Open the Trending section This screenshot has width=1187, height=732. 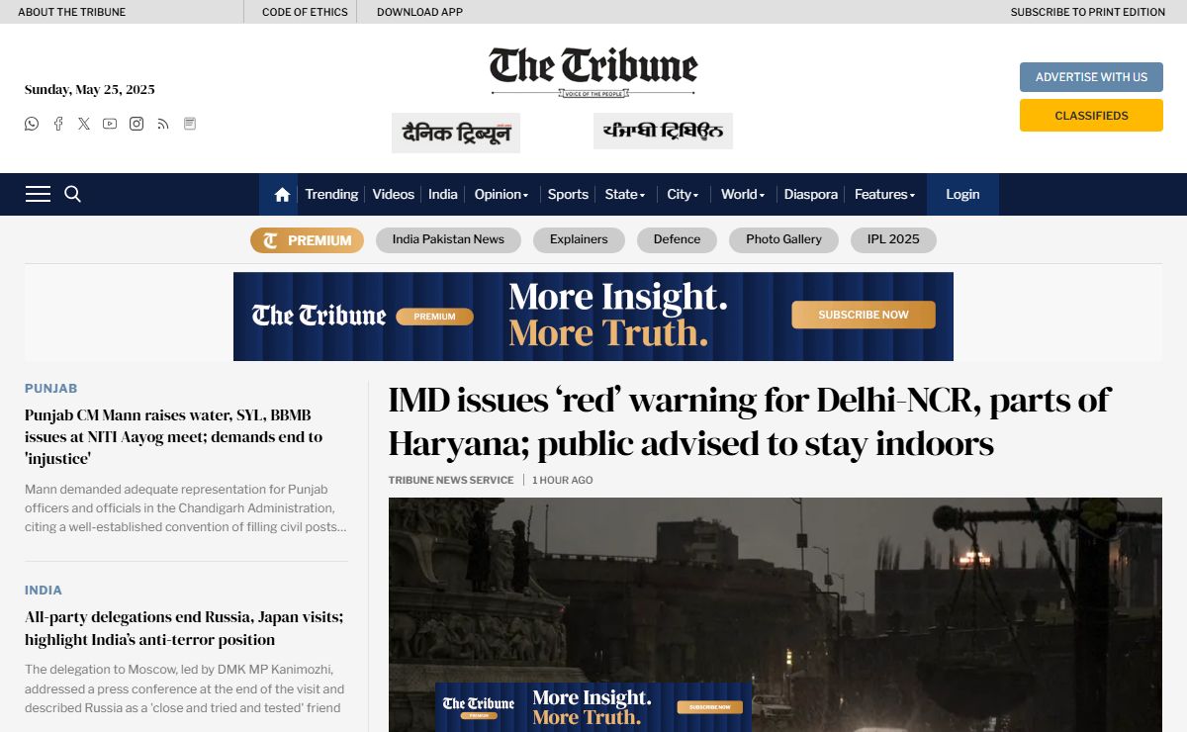pos(331,194)
